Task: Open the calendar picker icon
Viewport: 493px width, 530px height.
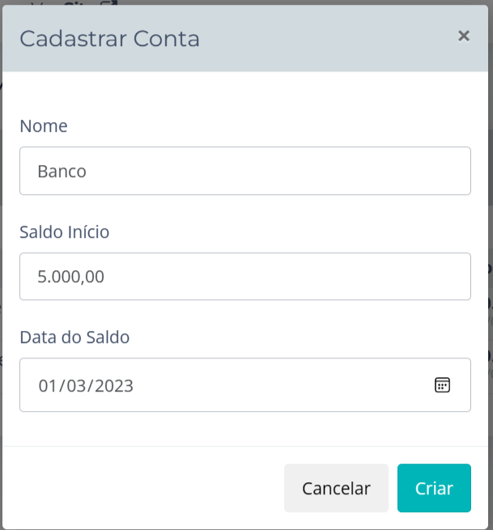Action: point(442,384)
